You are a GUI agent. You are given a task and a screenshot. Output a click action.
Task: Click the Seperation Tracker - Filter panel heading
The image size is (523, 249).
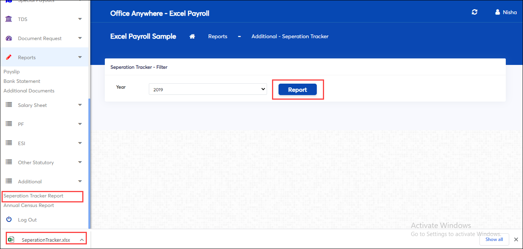139,67
